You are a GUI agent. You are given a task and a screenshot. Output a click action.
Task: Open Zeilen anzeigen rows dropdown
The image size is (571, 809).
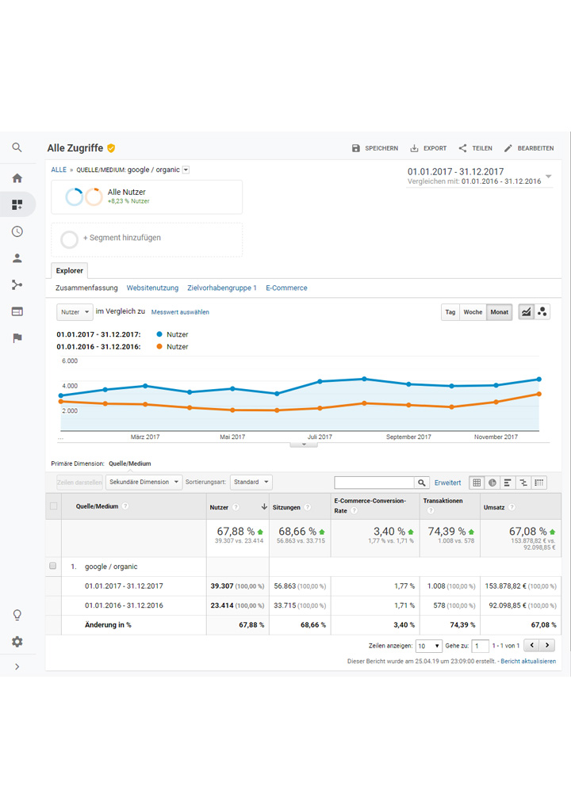tap(429, 646)
